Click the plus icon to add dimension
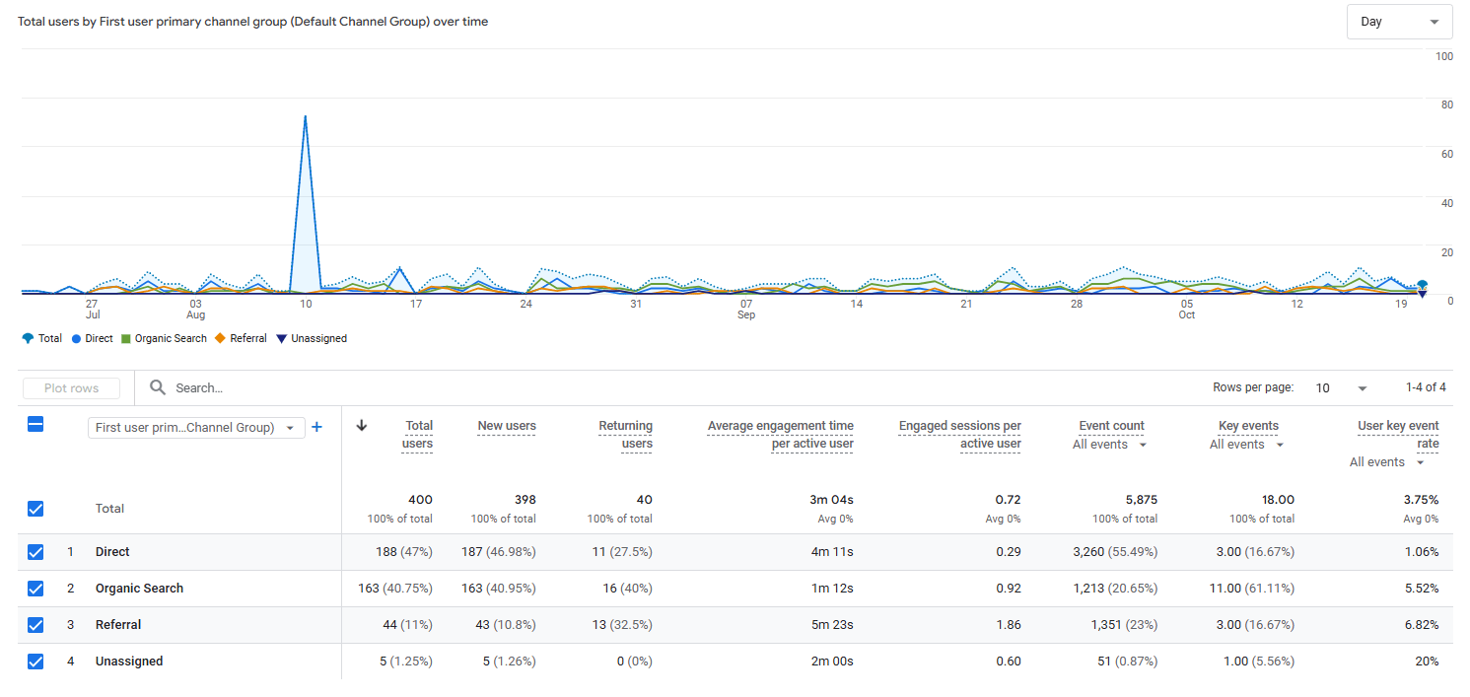 coord(317,427)
